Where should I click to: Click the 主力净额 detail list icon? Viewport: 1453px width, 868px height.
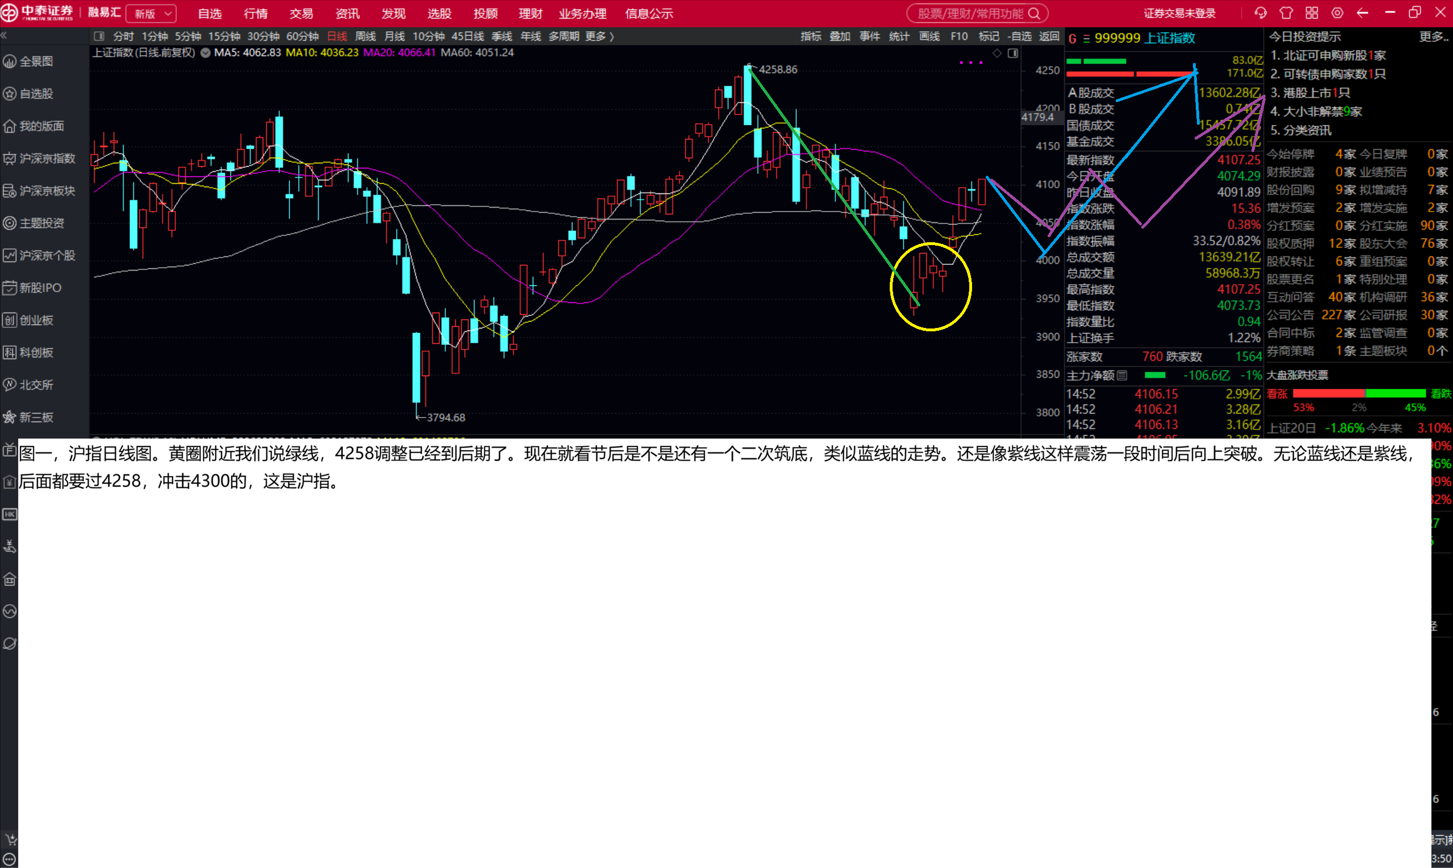click(x=1121, y=376)
